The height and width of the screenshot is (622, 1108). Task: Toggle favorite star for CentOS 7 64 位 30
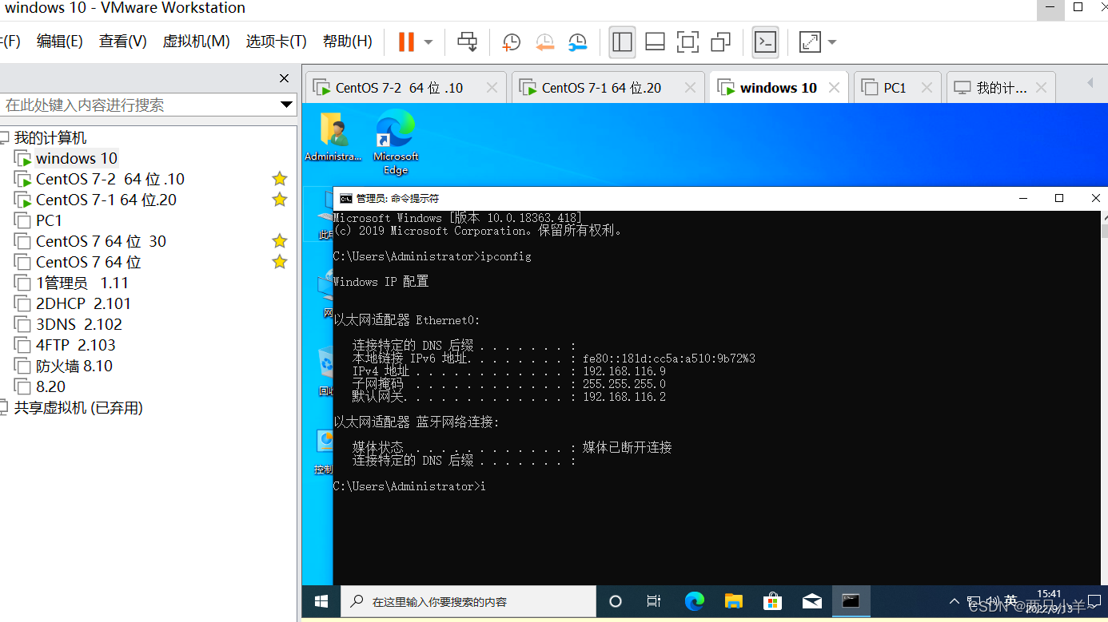(x=279, y=241)
